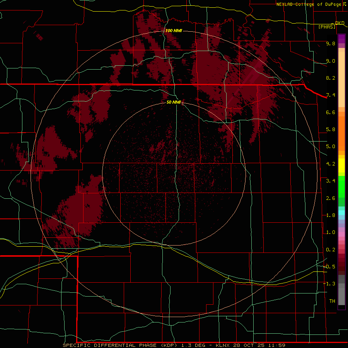The height and width of the screenshot is (348, 348).
Task: Click the -1.3 scale value
Action: 329,284
